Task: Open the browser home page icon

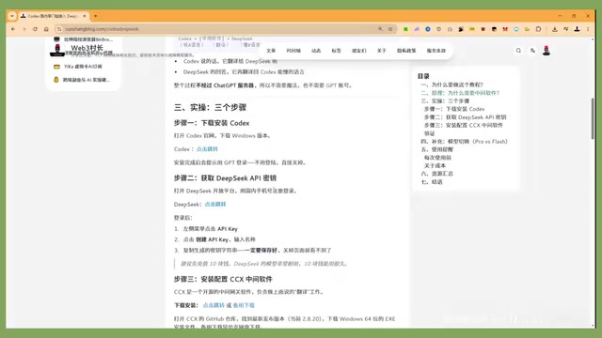Action: (x=46, y=29)
